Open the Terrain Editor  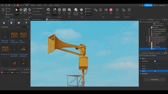pyautogui.click(x=48, y=11)
